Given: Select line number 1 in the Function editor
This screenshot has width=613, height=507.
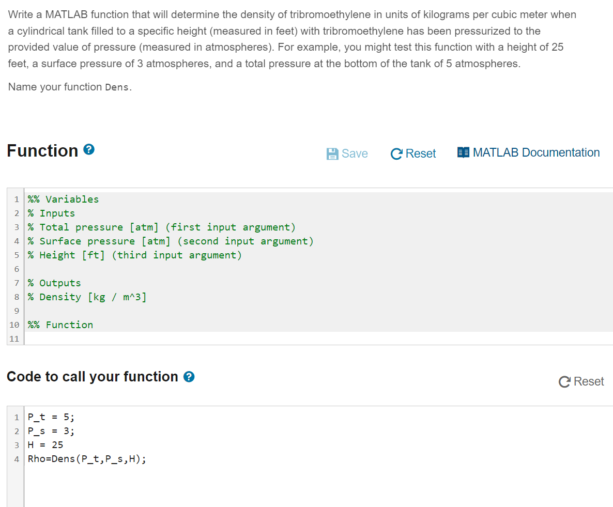Looking at the screenshot, I should coord(16,199).
